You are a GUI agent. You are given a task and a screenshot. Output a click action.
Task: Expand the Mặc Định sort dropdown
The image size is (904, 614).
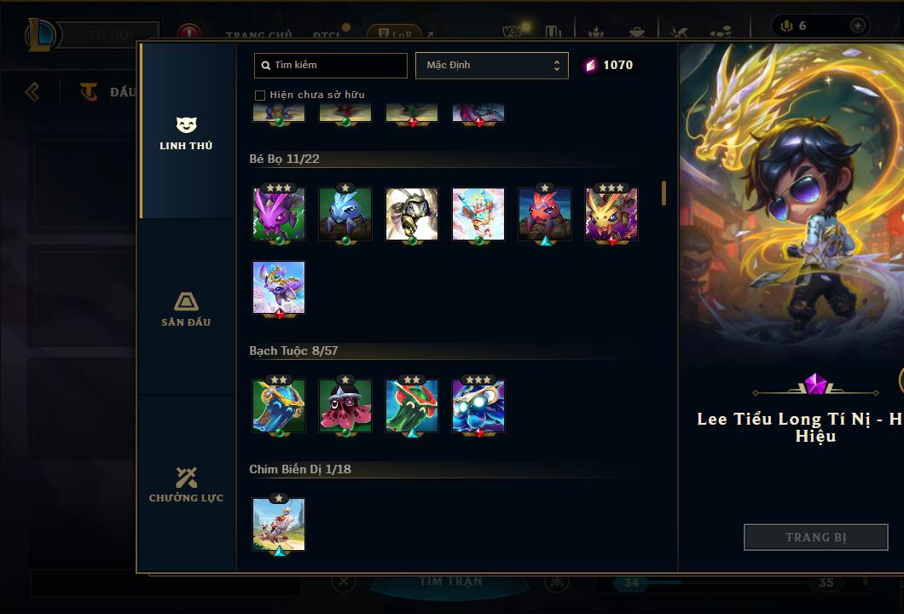coord(492,65)
